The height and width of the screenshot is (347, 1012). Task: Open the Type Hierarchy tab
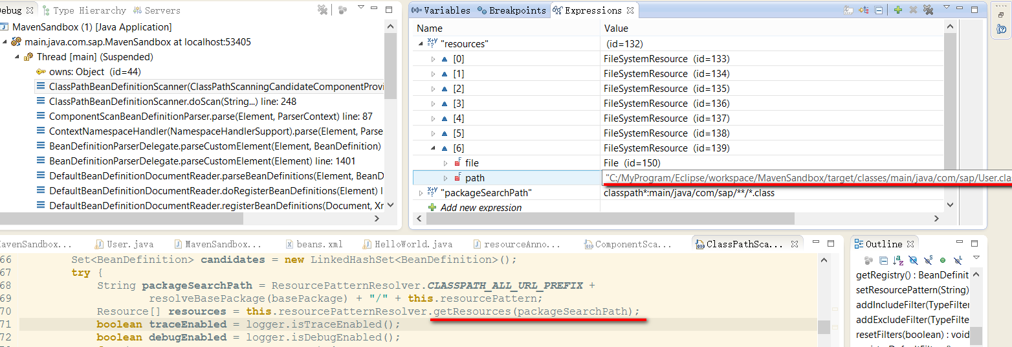tap(84, 10)
